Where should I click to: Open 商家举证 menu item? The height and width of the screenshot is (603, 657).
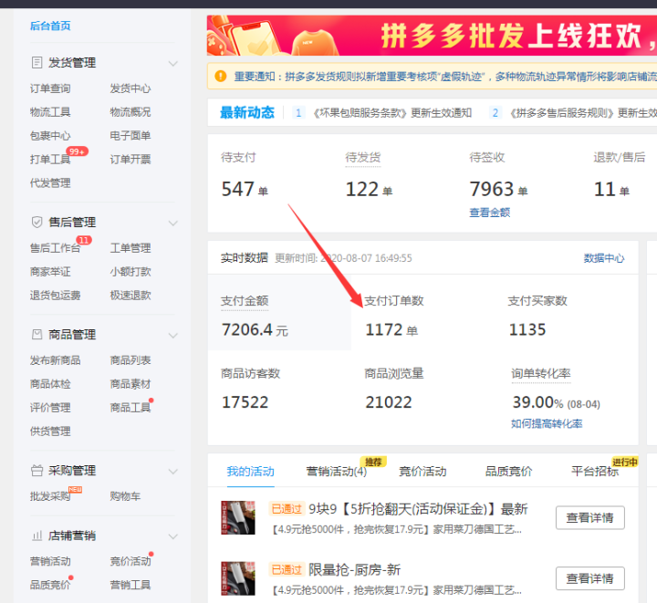50,272
